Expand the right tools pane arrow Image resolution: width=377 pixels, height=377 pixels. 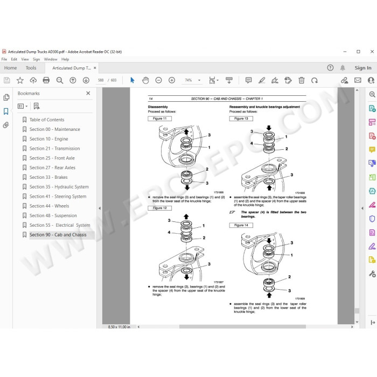point(362,208)
